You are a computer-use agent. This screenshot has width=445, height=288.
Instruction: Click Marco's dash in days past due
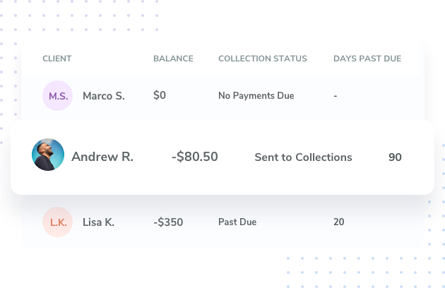[x=336, y=96]
